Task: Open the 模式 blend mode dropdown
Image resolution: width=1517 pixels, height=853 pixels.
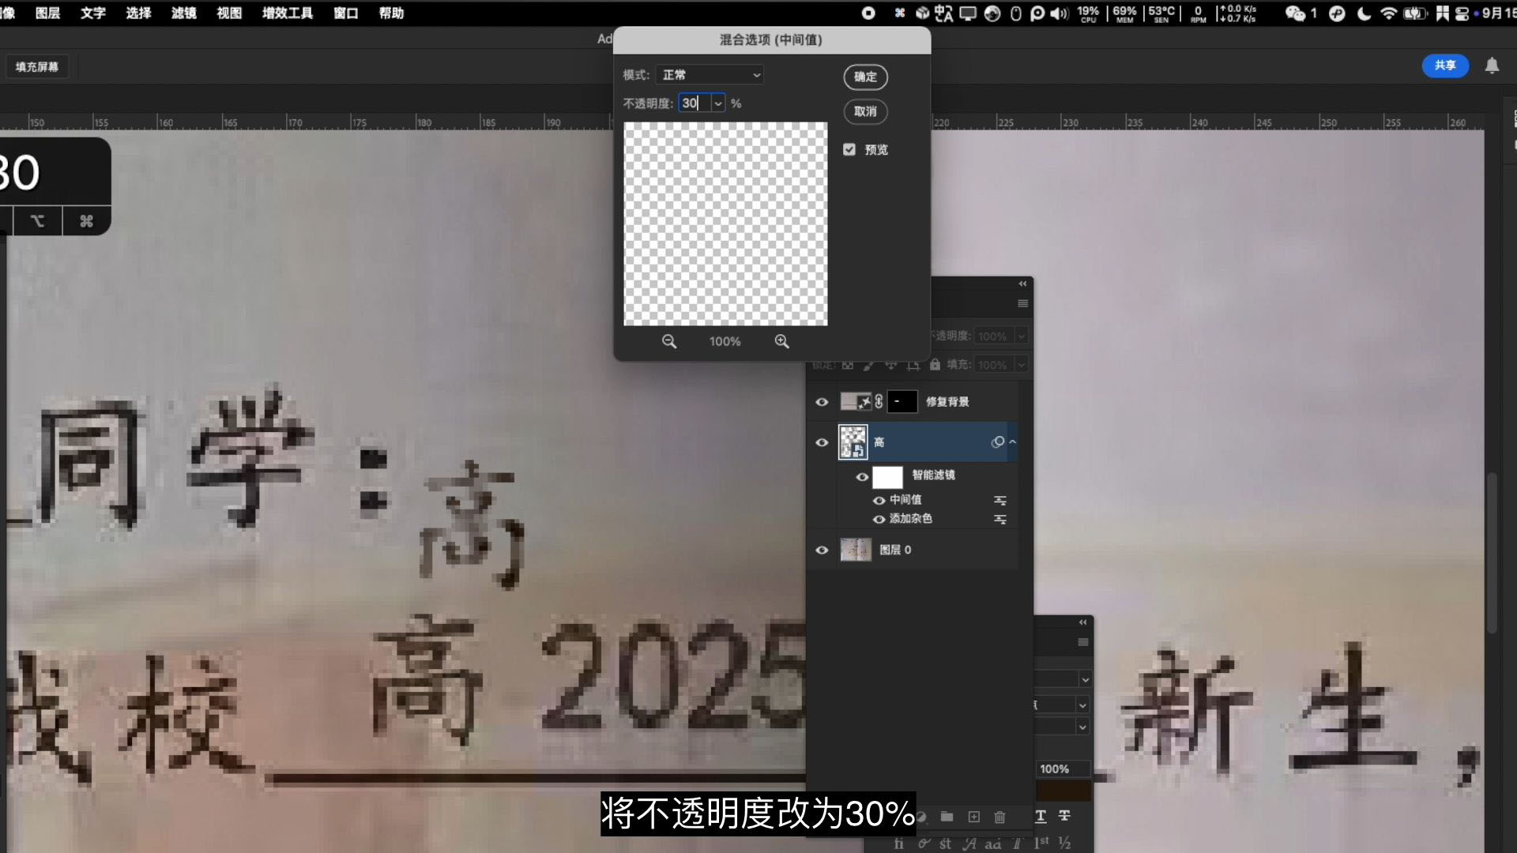Action: [710, 75]
